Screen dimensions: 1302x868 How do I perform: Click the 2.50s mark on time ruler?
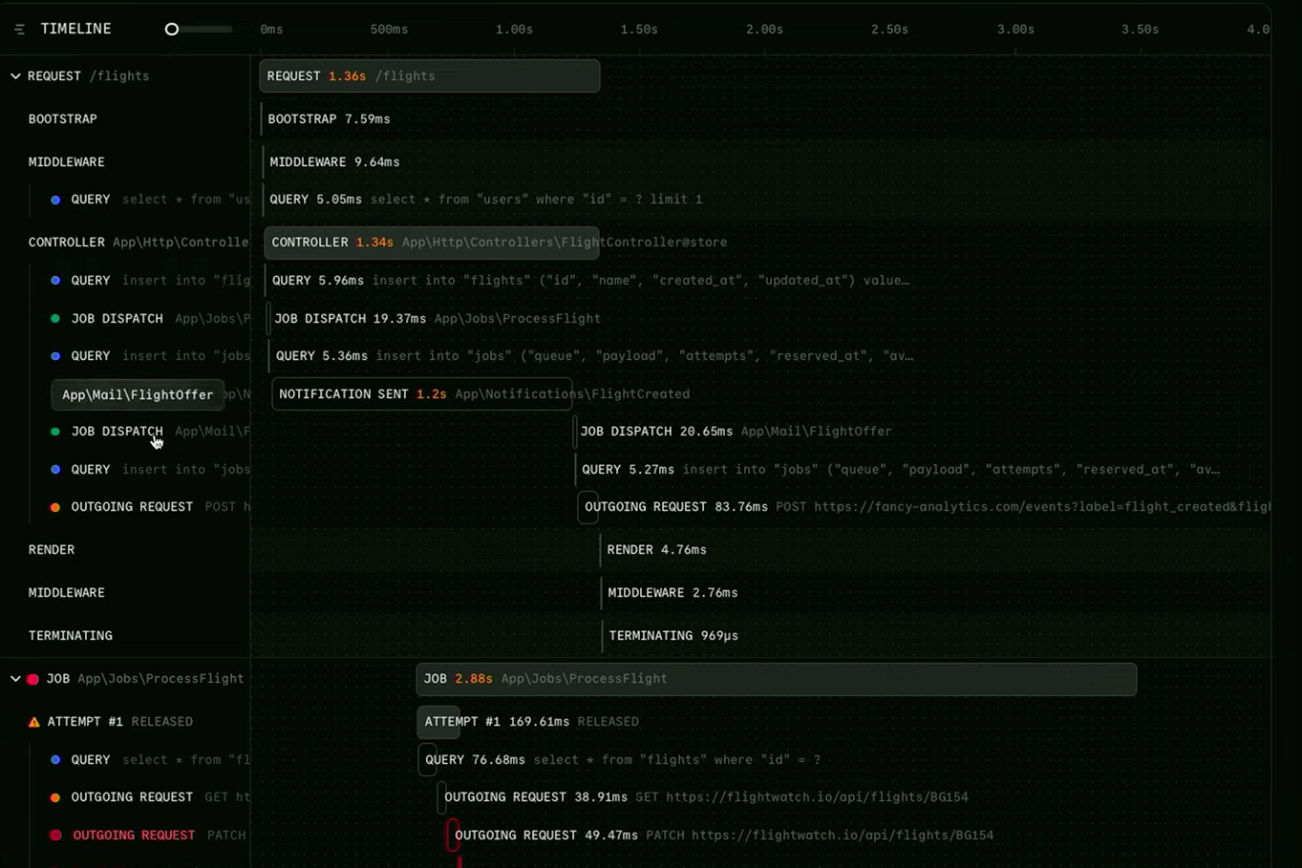coord(889,30)
